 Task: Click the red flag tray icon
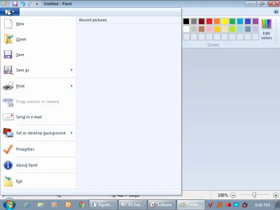(x=228, y=205)
